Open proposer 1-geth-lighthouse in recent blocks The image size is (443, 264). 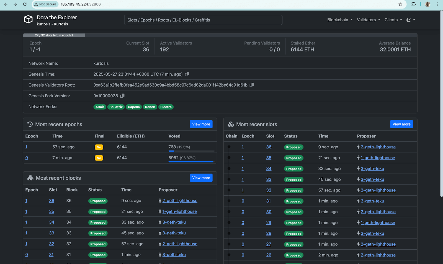(179, 211)
